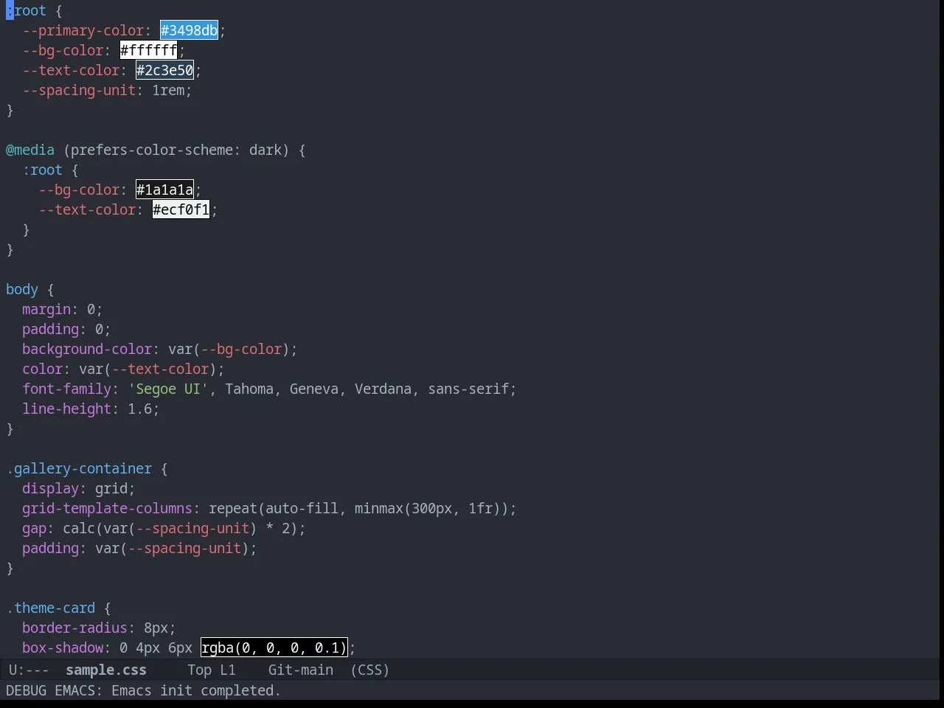
Task: Click the grid-template-columns property
Action: pos(107,508)
